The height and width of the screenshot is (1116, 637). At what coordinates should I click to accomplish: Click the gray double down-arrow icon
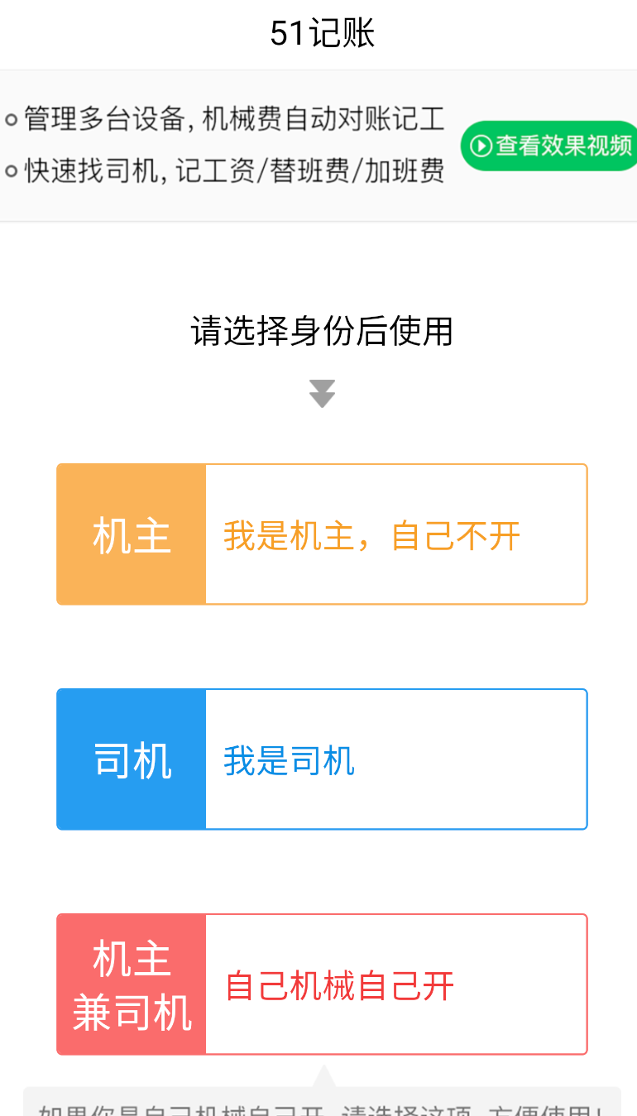click(x=322, y=394)
